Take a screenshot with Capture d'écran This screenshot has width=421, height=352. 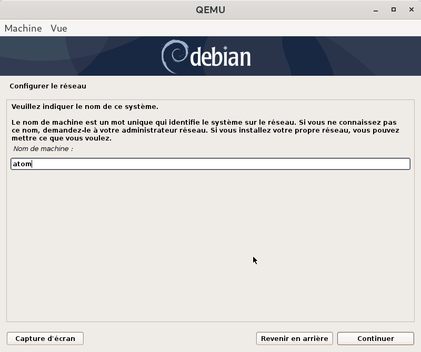click(45, 338)
